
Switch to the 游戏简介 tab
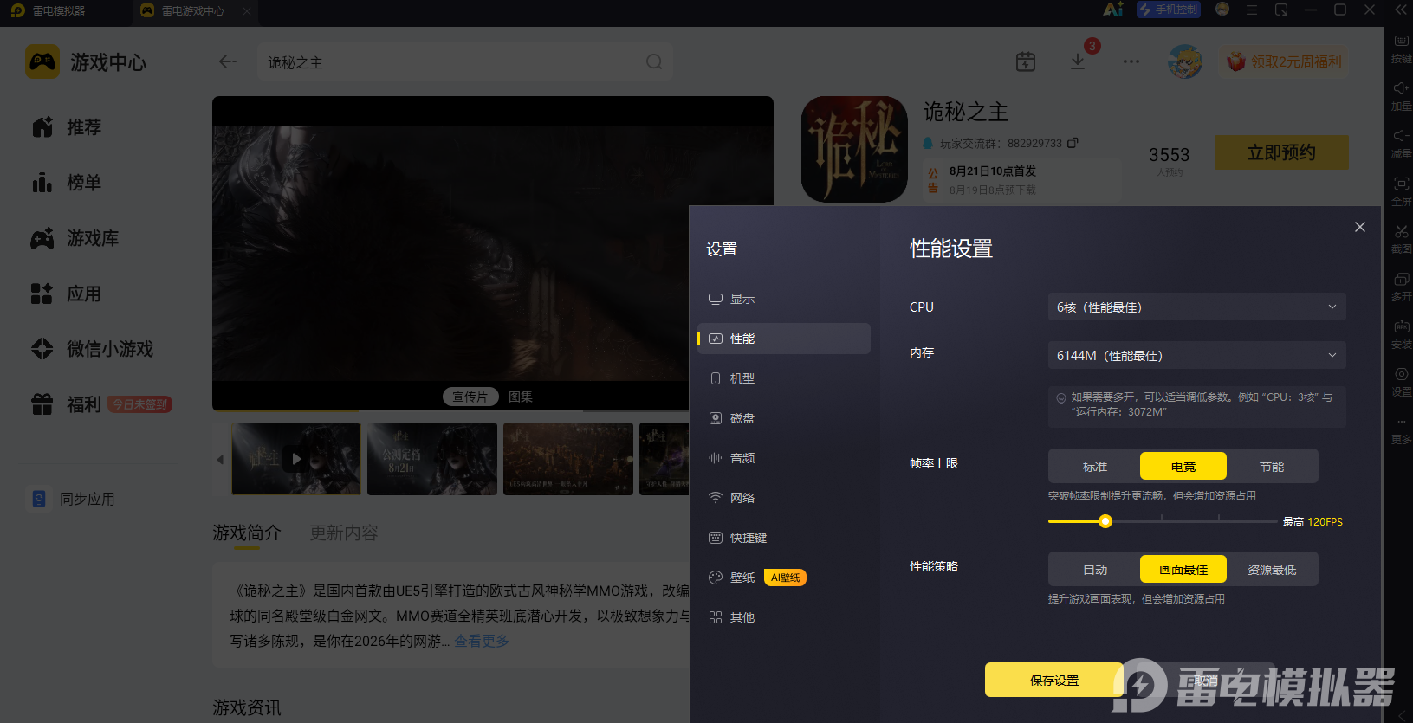(247, 533)
